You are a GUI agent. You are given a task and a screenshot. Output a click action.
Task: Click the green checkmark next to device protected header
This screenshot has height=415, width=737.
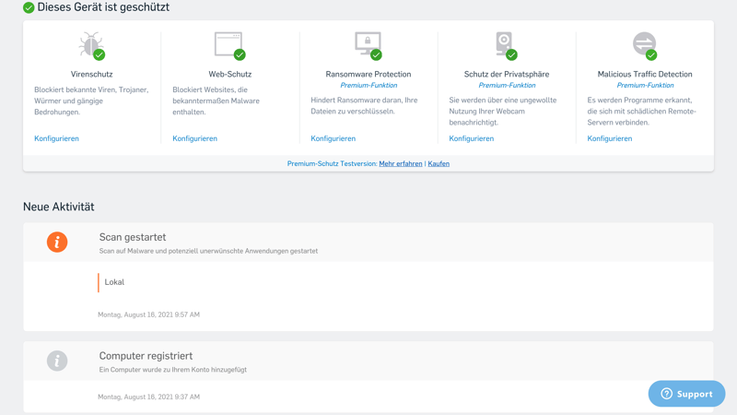point(29,7)
